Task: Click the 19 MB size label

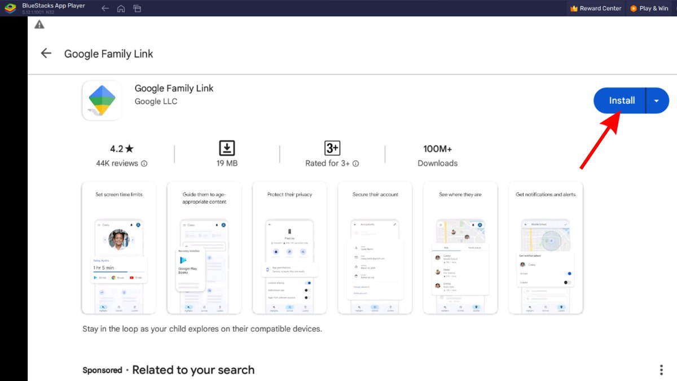Action: [x=227, y=163]
